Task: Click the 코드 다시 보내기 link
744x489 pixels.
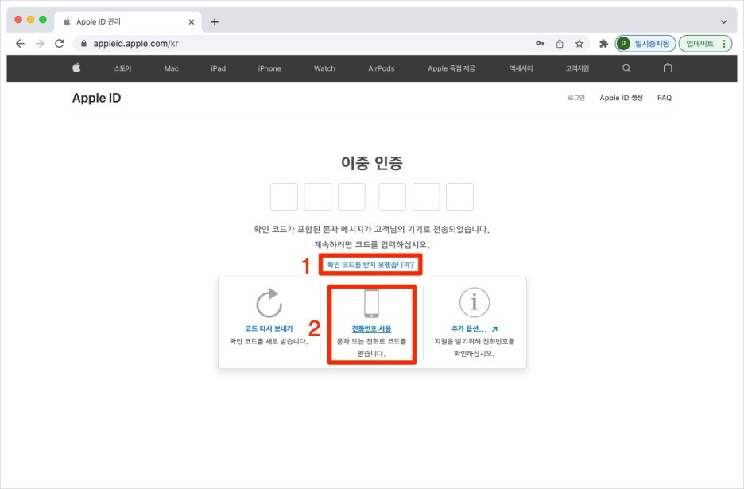Action: coord(269,328)
